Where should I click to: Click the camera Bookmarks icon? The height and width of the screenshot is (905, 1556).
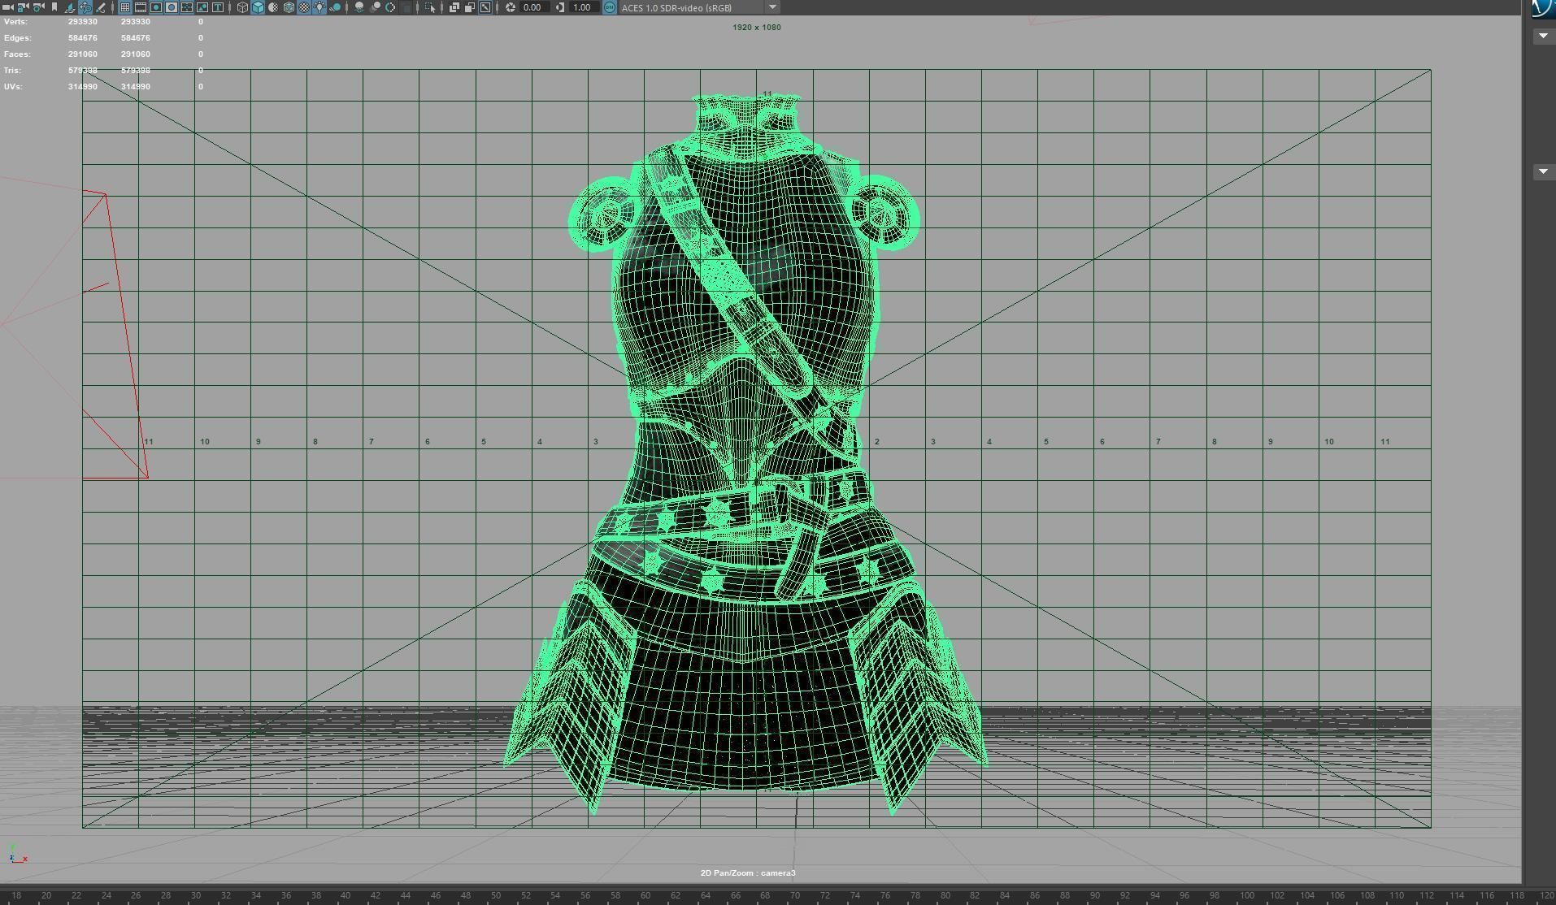point(54,7)
